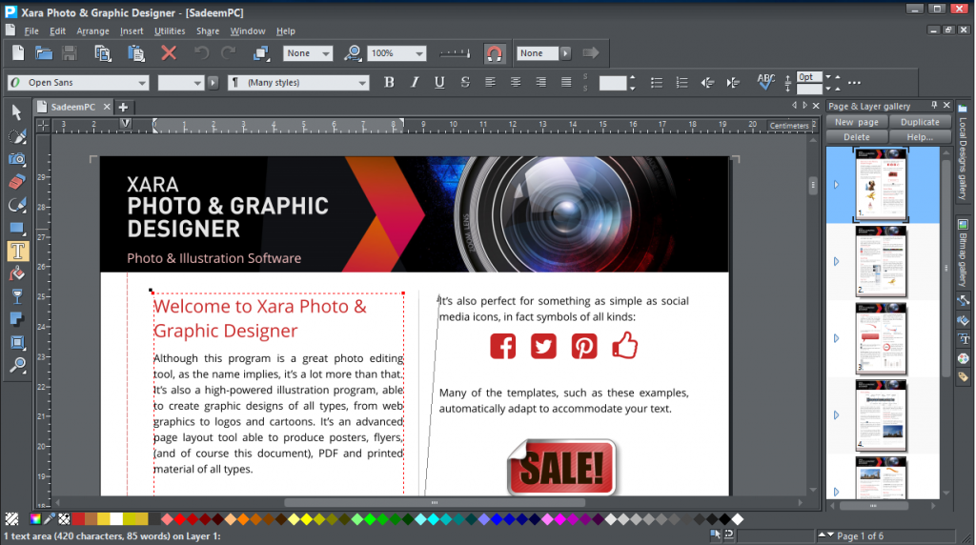Create a new document
The image size is (976, 545).
pyautogui.click(x=18, y=53)
